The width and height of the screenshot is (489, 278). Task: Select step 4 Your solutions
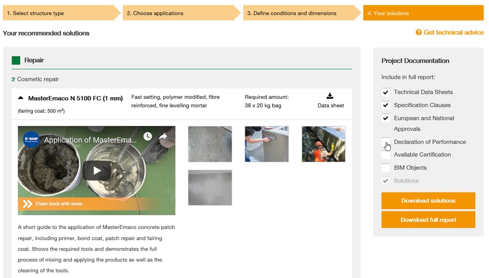coord(423,13)
